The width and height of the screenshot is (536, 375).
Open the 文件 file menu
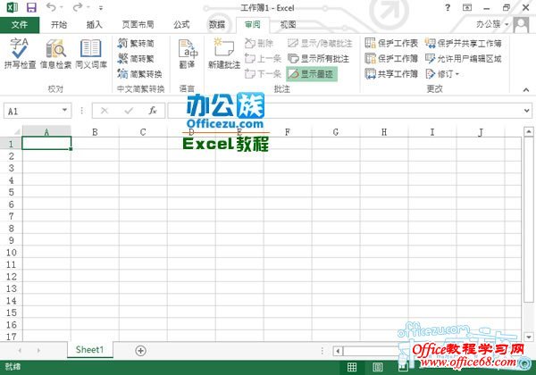click(x=20, y=25)
